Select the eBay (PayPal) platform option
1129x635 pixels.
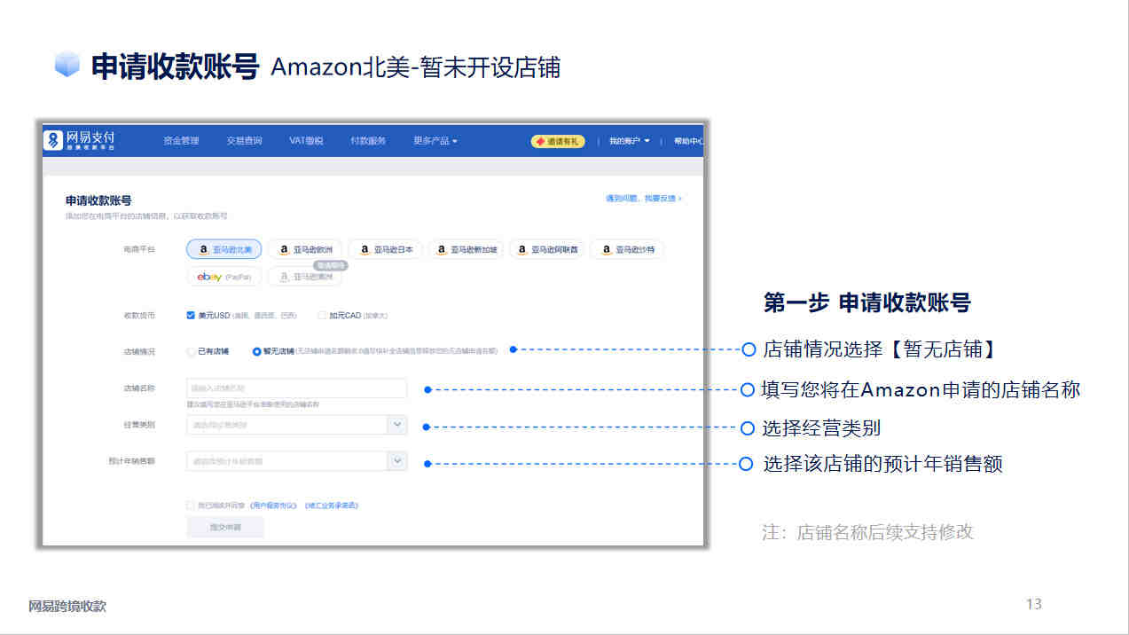tap(224, 277)
